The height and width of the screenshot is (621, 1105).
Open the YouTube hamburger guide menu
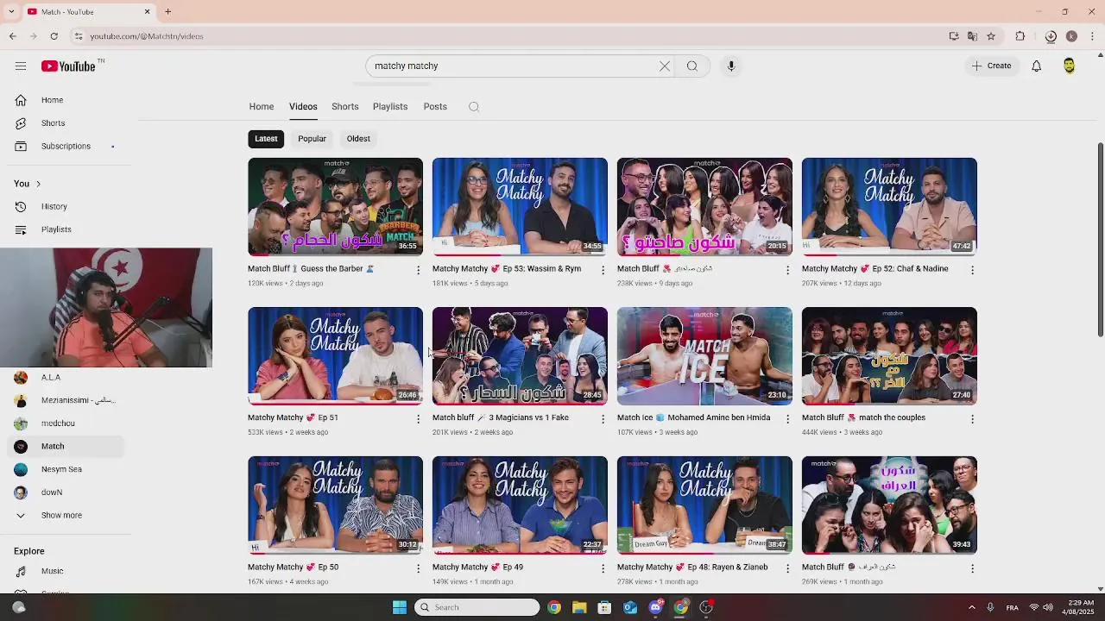click(x=21, y=66)
